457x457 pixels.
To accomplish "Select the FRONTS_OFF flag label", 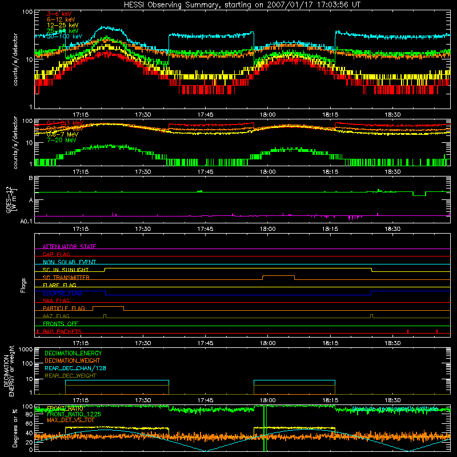I will (x=61, y=324).
